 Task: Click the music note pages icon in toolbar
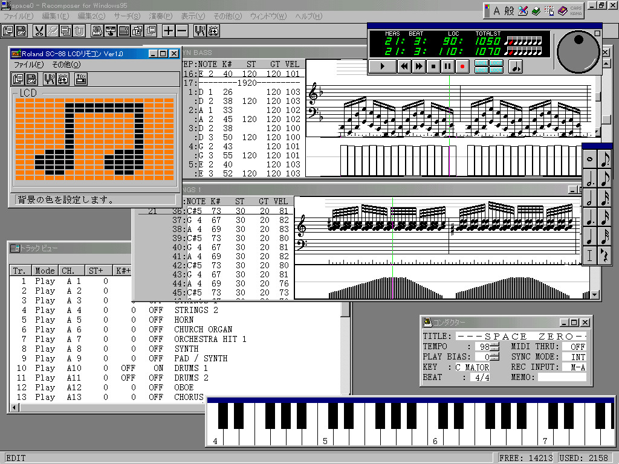tap(137, 31)
